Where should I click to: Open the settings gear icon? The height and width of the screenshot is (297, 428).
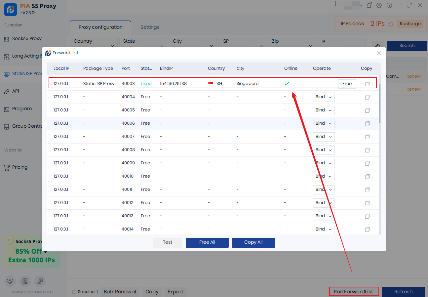(x=379, y=5)
